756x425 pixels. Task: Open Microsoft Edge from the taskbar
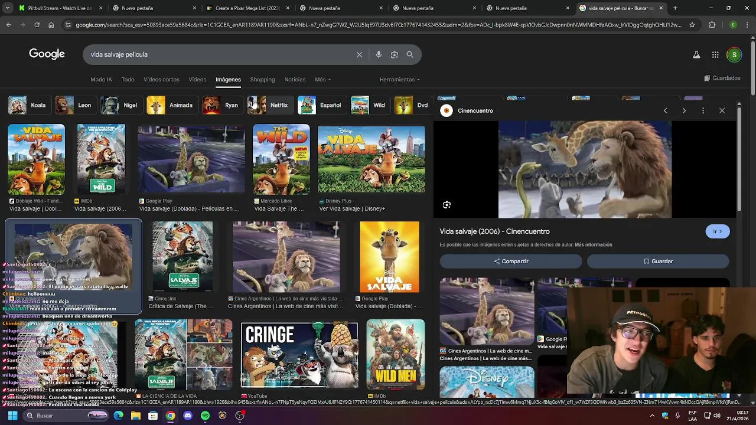pos(119,416)
